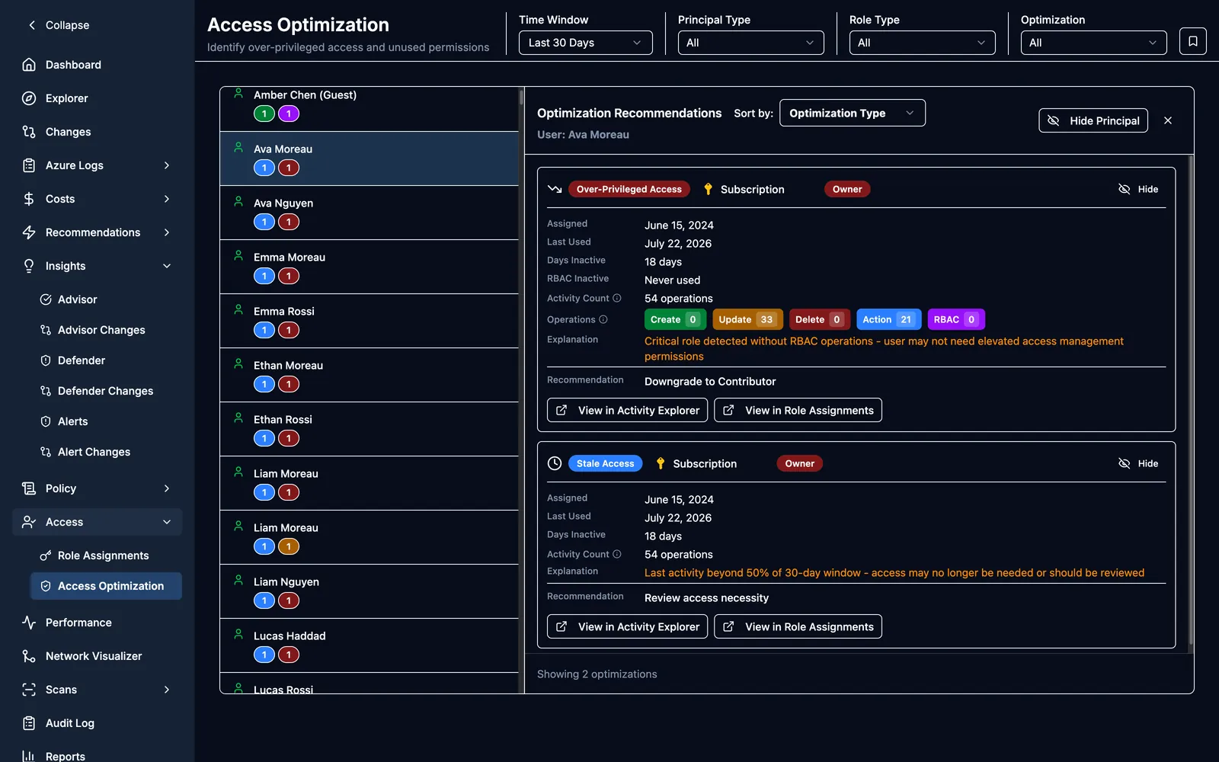Close the Optimization Recommendations panel
This screenshot has height=762, width=1219.
[1168, 120]
